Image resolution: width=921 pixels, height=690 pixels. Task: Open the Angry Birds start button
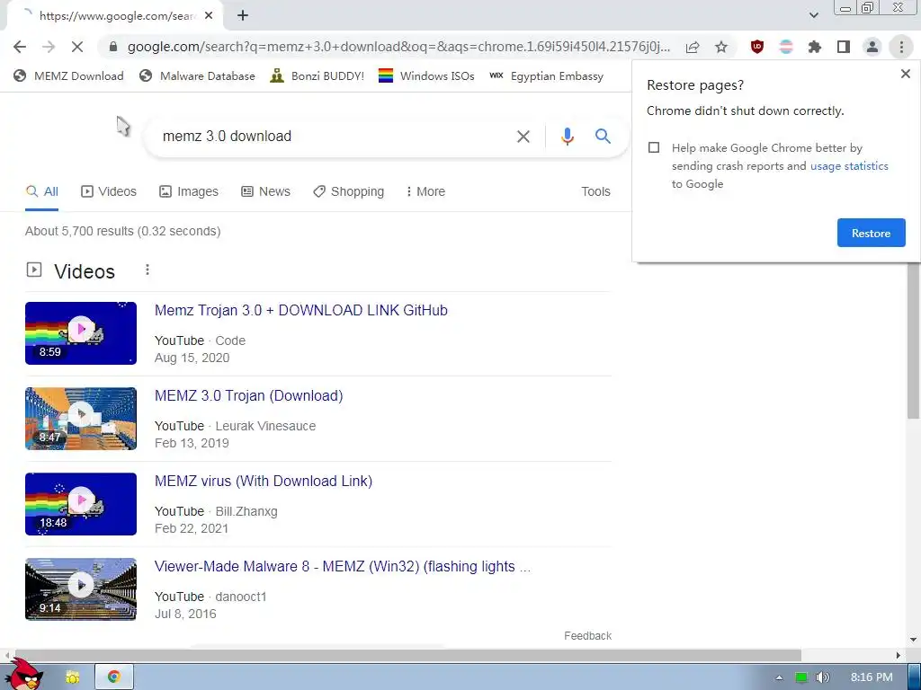click(x=23, y=676)
